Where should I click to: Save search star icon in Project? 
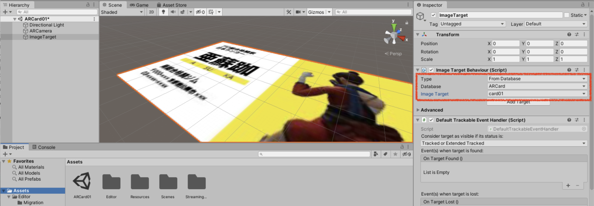point(395,155)
